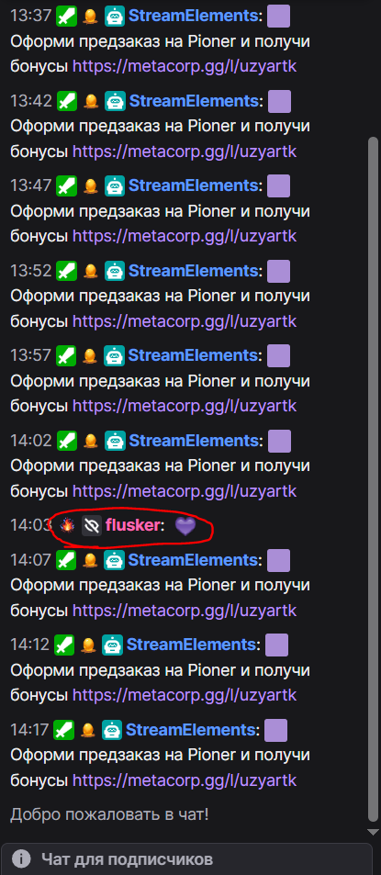Open the metacorp.gg link in the 13:37 message
The width and height of the screenshot is (381, 875).
click(185, 66)
